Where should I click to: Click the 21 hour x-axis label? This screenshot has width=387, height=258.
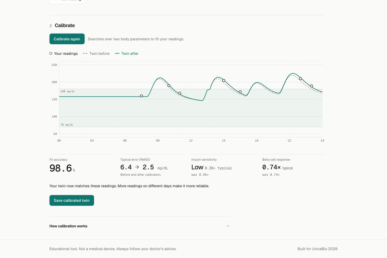[x=290, y=140]
